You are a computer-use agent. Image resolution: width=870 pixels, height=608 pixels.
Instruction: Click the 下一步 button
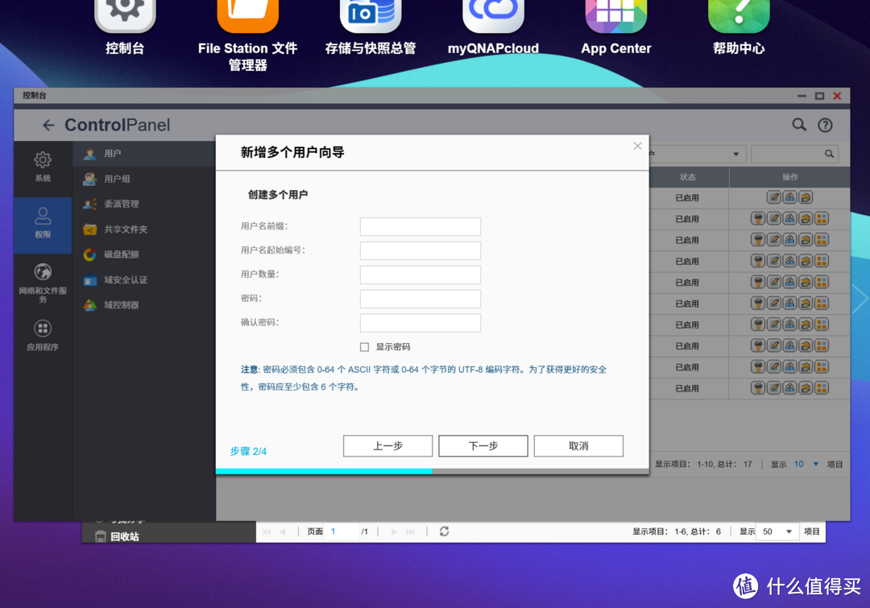(483, 446)
